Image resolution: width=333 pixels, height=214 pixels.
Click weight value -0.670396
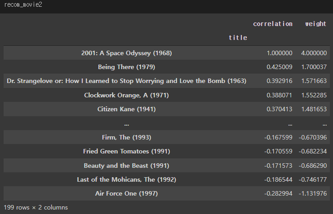click(313, 137)
